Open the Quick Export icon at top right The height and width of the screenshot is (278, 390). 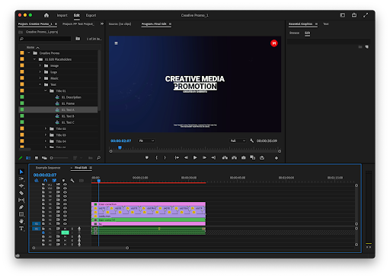point(354,15)
